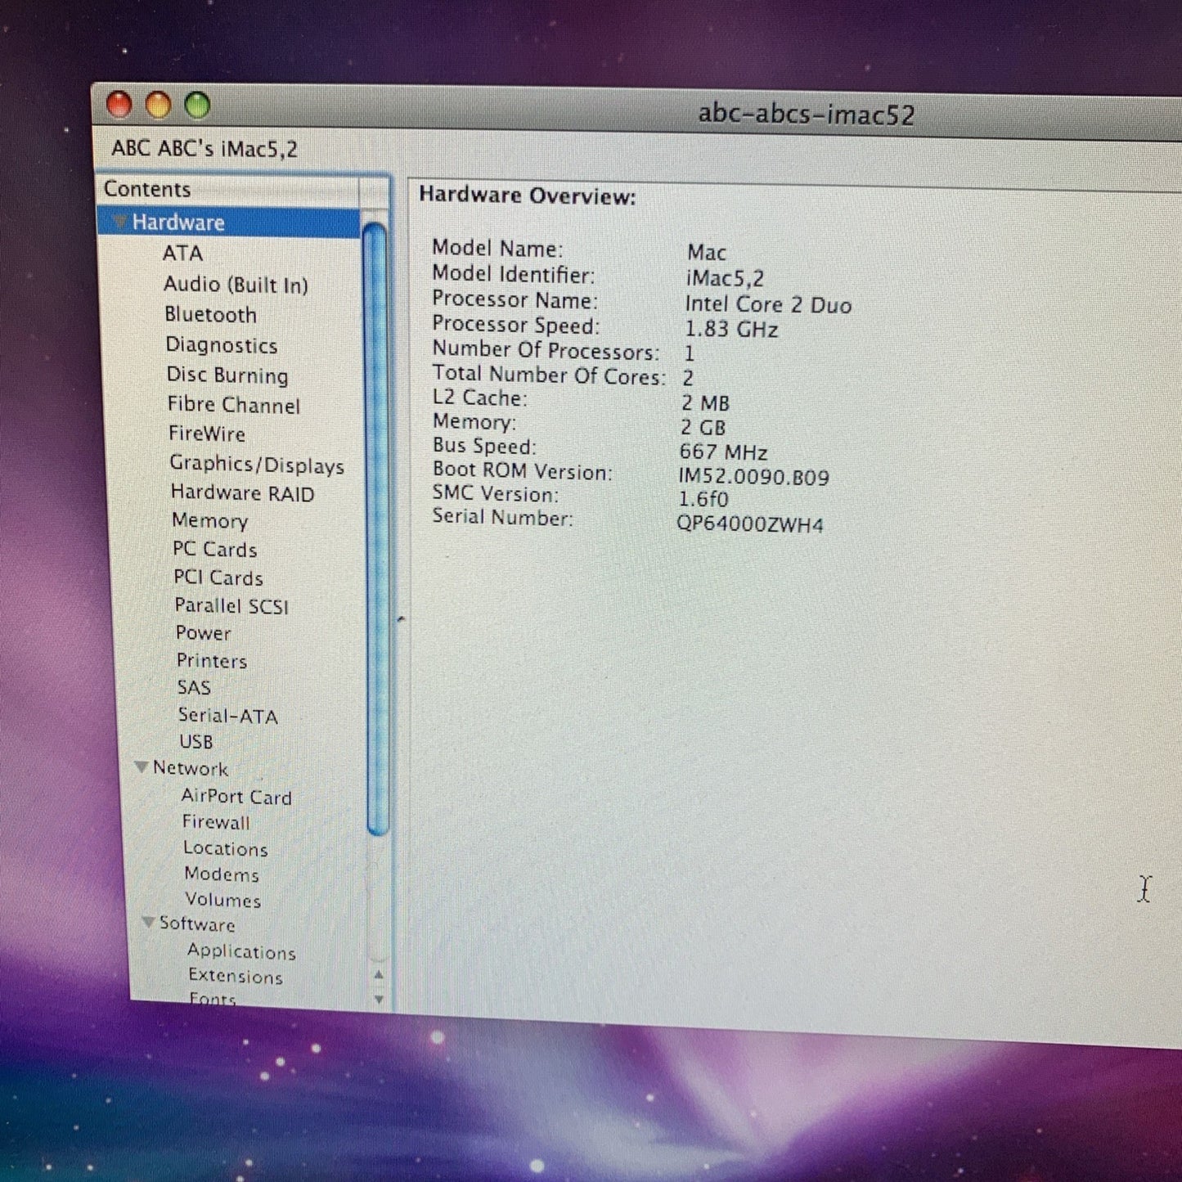This screenshot has width=1182, height=1182.
Task: Select Extensions under Software
Action: (236, 976)
